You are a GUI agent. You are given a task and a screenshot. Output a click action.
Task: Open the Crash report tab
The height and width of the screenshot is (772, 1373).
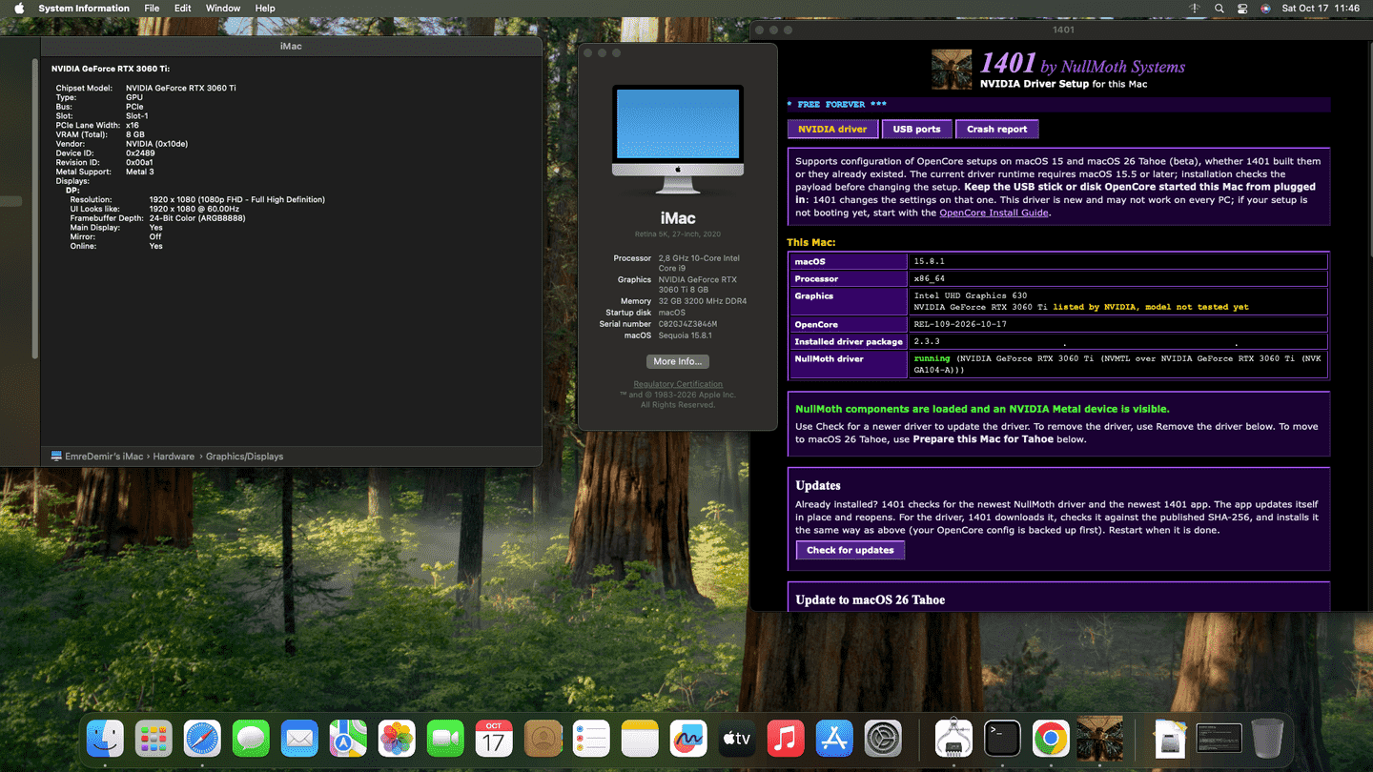[x=997, y=129]
